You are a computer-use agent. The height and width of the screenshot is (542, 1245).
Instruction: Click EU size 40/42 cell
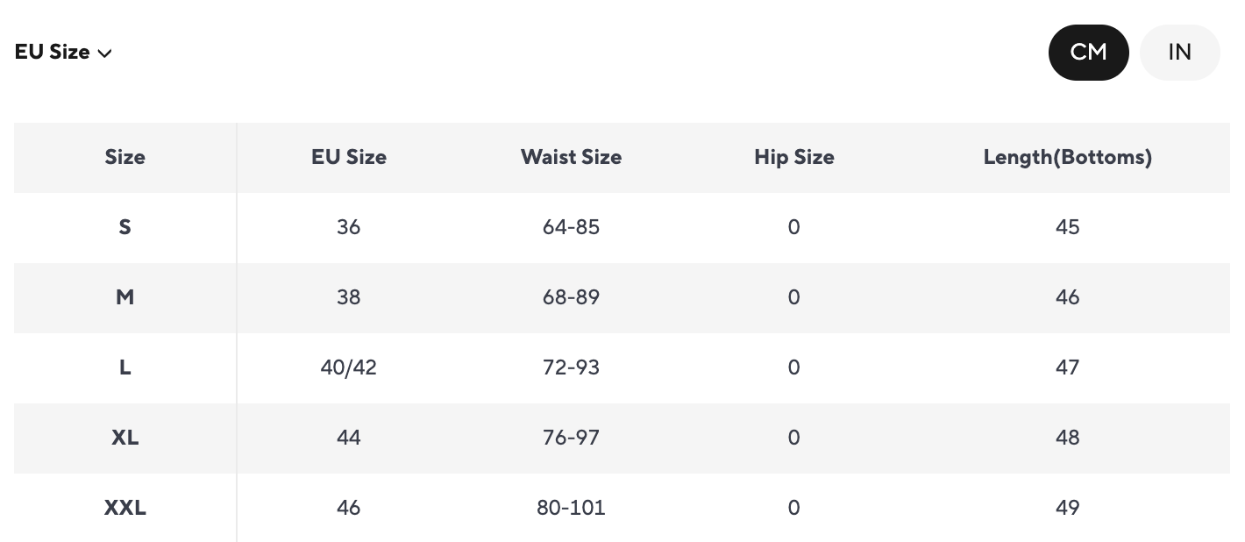click(x=348, y=367)
